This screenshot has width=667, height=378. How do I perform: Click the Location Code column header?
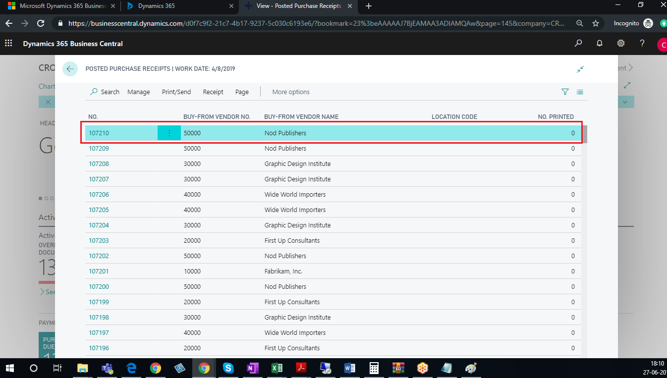tap(454, 117)
